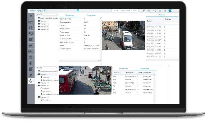Collapse Камера #1 in the lower tree
Screen dimensions: 207x123
[37, 74]
